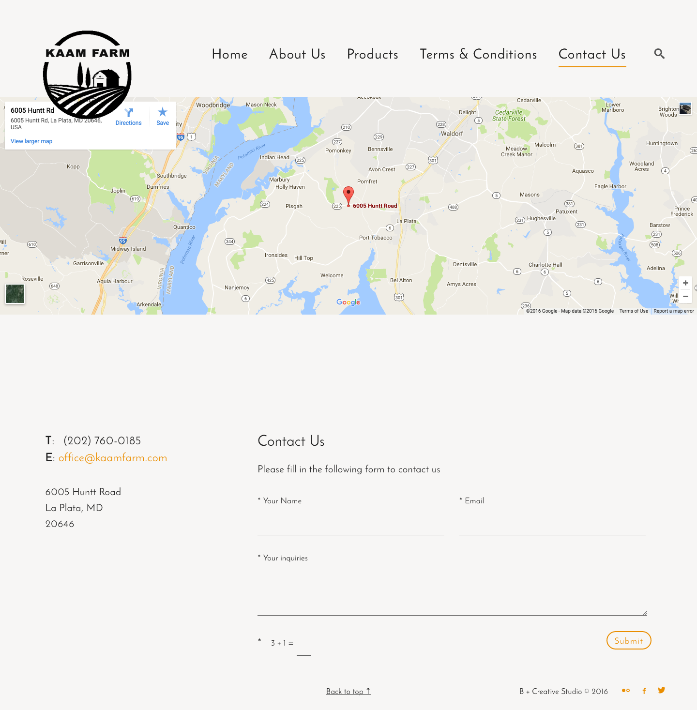Viewport: 697px width, 710px height.
Task: Click the Midway Island map label
Action: pos(128,249)
